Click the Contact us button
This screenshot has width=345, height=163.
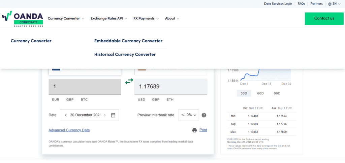coord(324,18)
